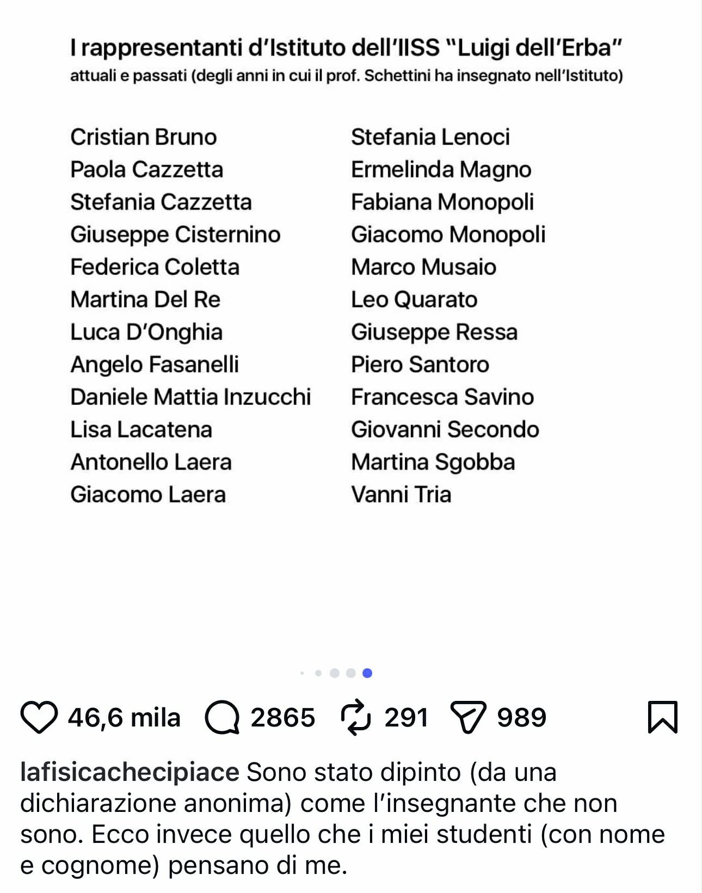Open the 2865 comments count
Screen dimensions: 702x893
(x=282, y=717)
